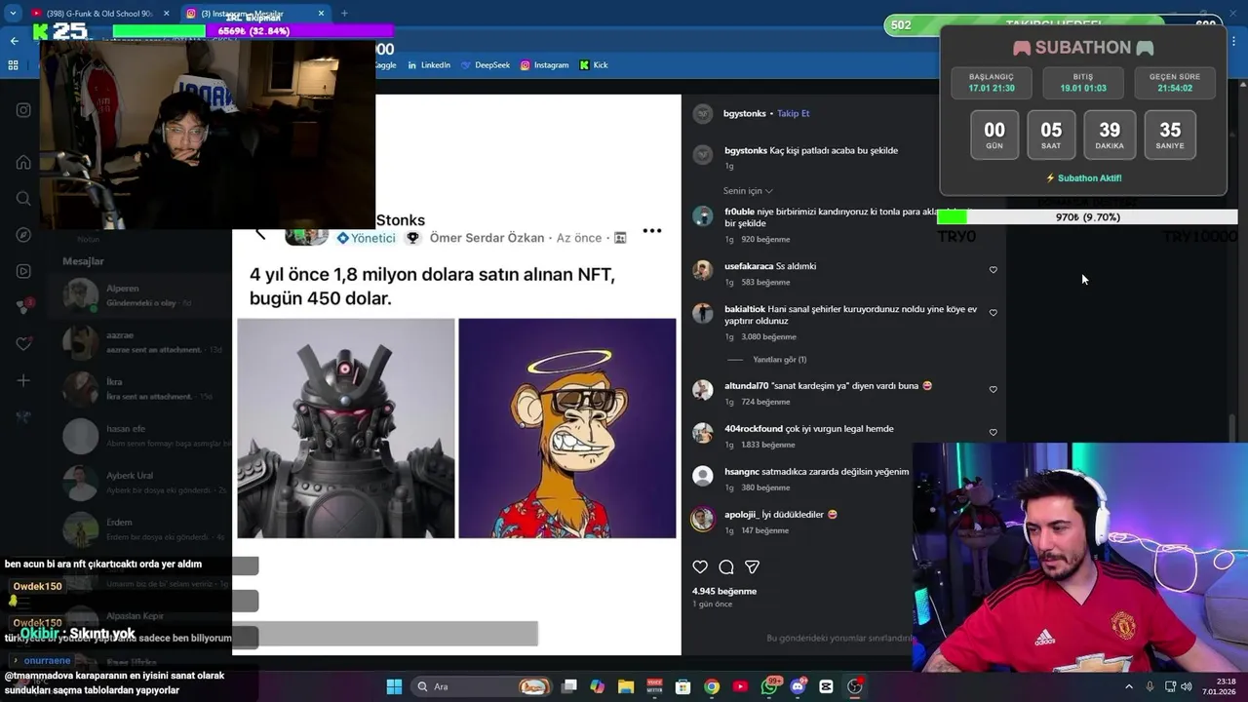Open the Windows Start menu
Viewport: 1248px width, 702px height.
(394, 686)
